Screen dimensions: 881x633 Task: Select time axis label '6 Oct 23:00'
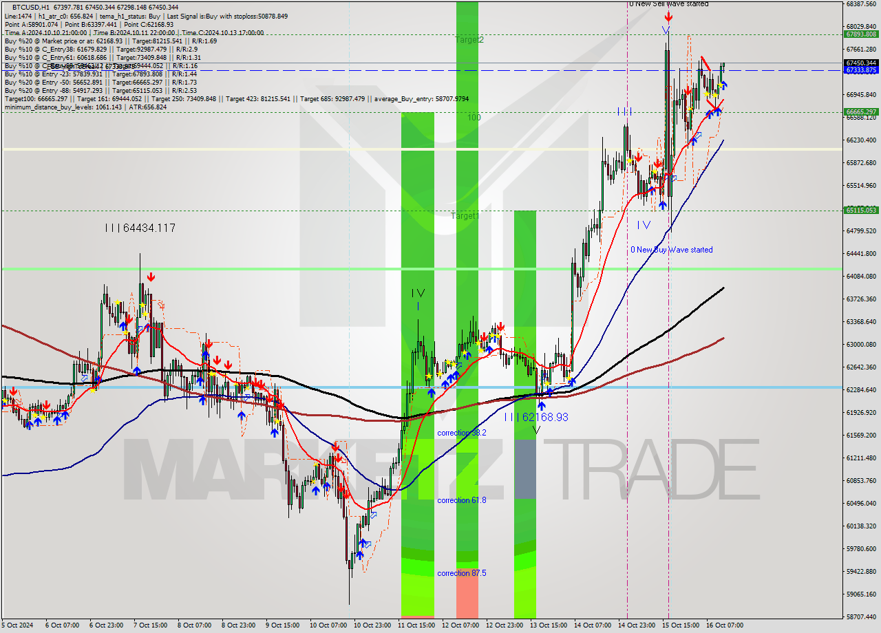coord(106,625)
